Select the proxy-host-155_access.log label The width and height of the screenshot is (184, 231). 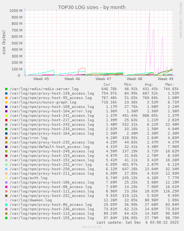point(52,218)
